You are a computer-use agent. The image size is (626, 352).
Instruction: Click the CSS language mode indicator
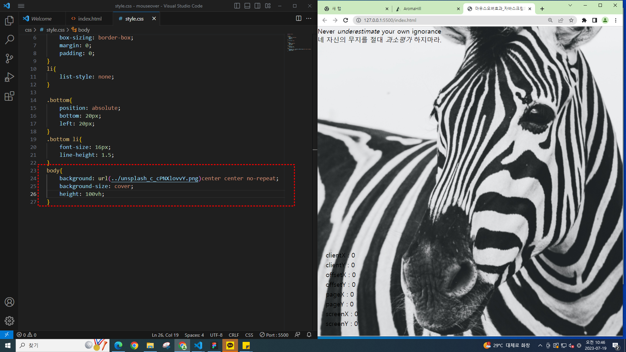coord(249,335)
